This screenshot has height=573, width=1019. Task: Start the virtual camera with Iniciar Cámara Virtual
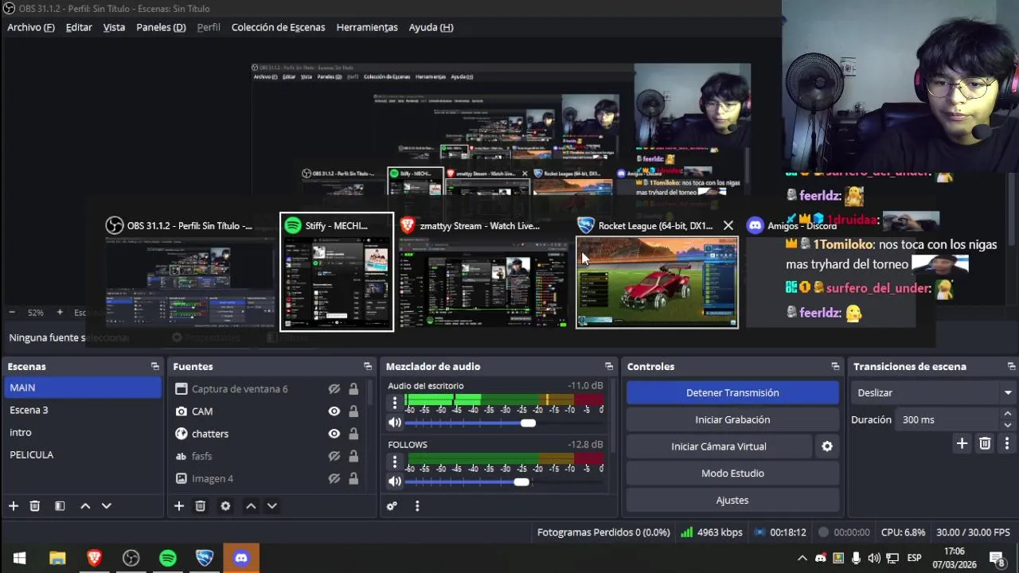coord(719,446)
